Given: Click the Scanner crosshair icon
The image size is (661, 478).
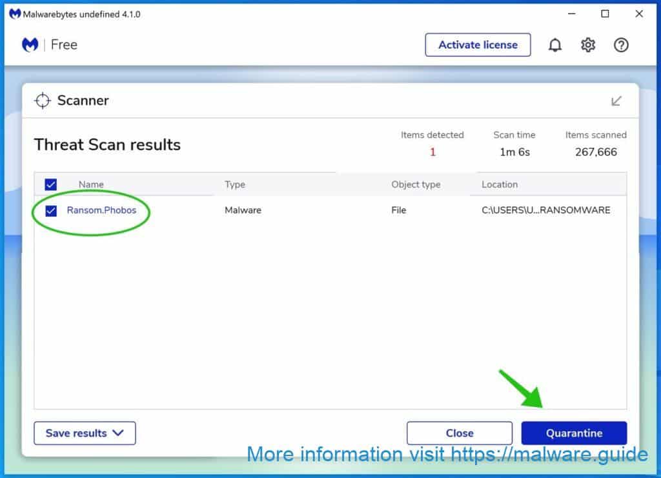Looking at the screenshot, I should (43, 101).
